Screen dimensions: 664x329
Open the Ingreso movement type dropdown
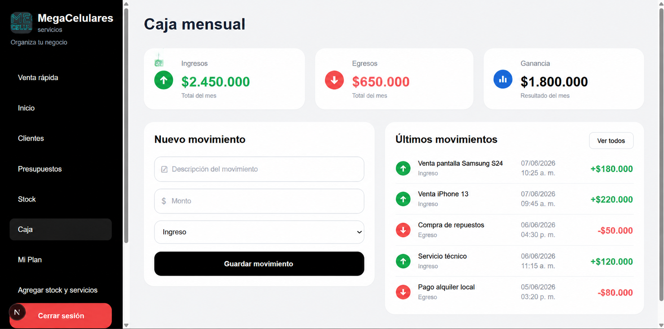tap(259, 232)
